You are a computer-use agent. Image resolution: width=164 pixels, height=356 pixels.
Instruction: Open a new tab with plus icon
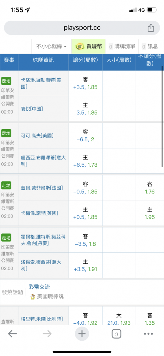pyautogui.click(x=82, y=334)
